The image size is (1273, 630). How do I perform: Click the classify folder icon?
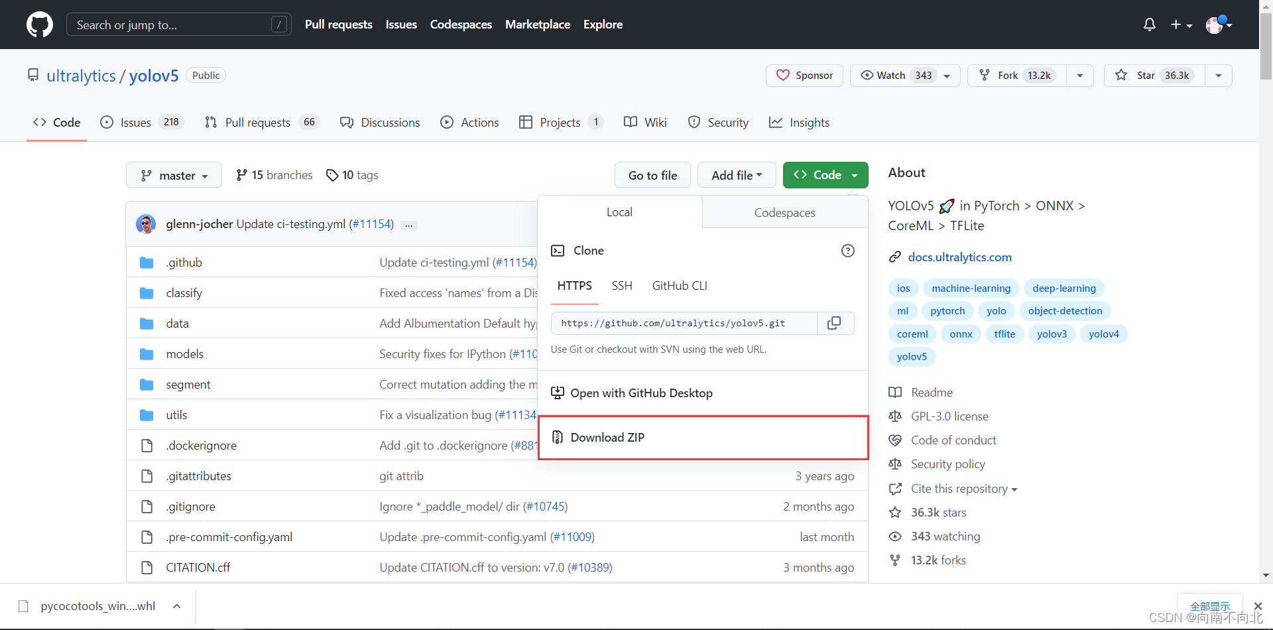coord(147,293)
